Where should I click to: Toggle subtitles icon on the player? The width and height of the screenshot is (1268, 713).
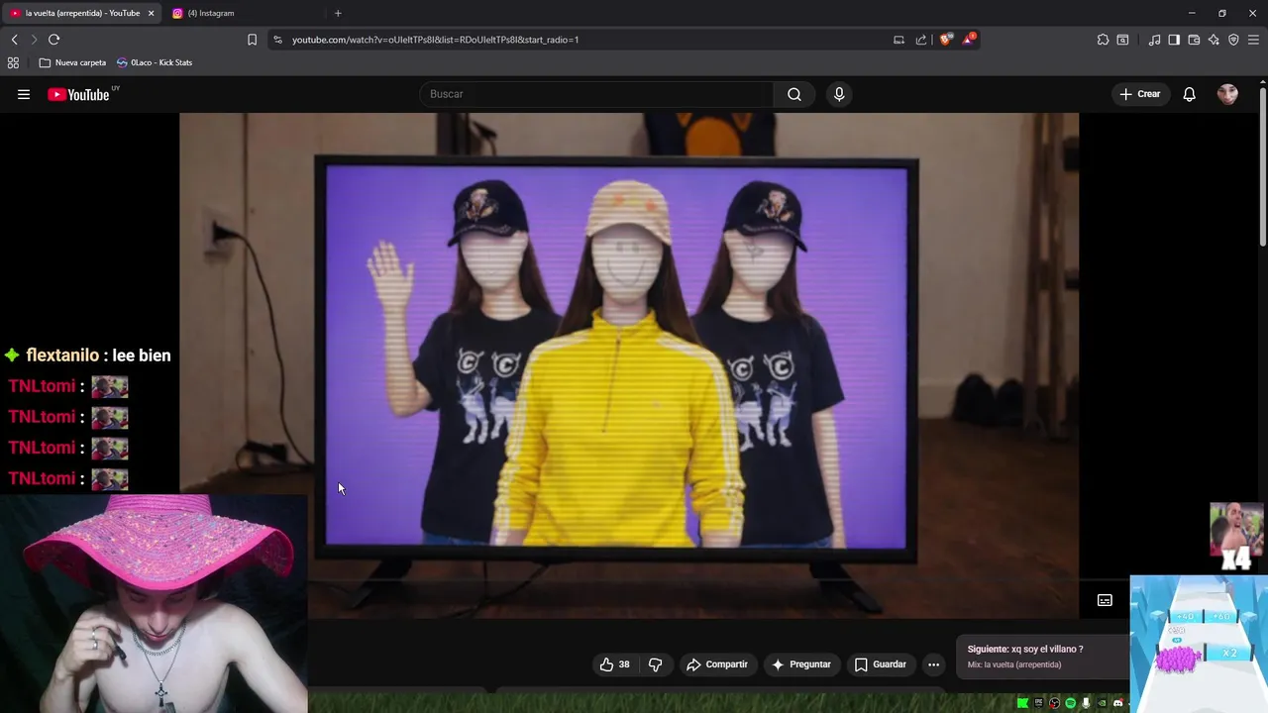click(1105, 600)
